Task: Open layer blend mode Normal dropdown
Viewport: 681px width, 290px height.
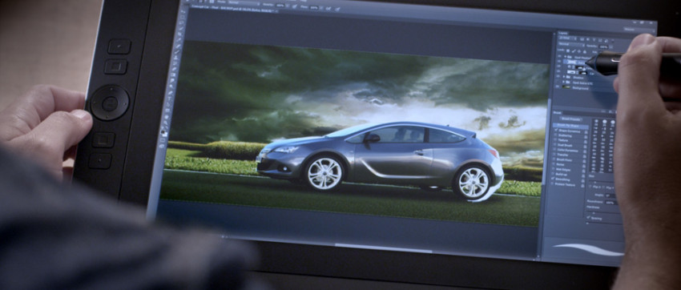Action: [x=571, y=44]
